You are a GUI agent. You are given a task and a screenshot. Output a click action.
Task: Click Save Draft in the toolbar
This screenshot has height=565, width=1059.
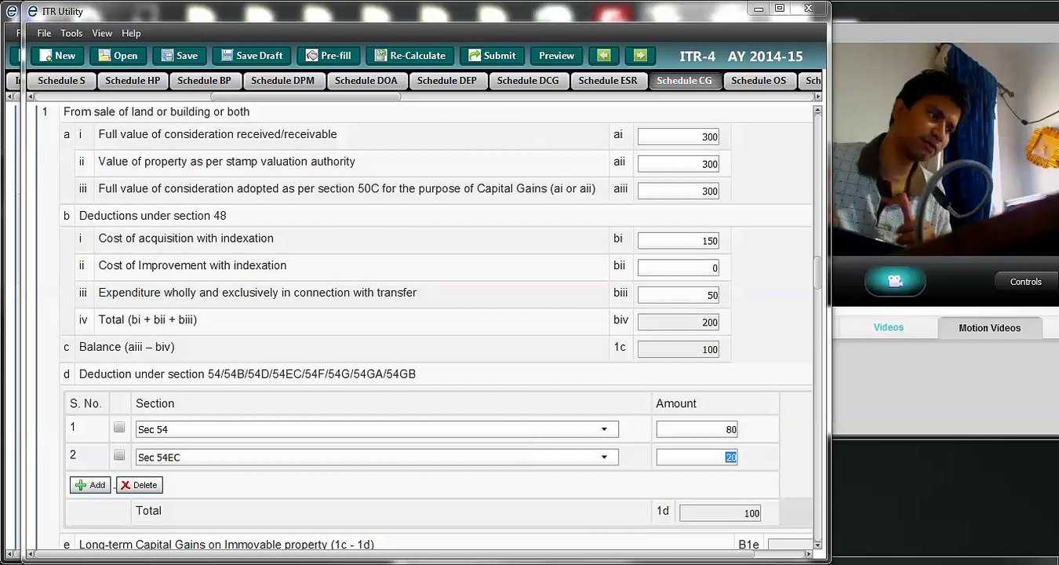[x=251, y=56]
